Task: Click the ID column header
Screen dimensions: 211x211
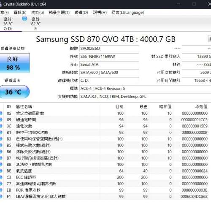Action: (x=9, y=107)
